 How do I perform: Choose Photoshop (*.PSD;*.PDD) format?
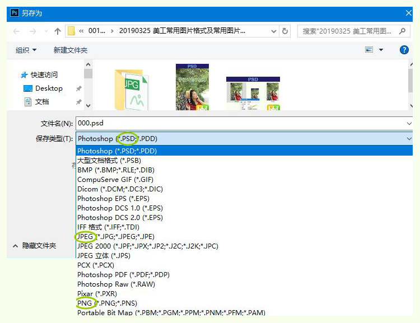[244, 151]
